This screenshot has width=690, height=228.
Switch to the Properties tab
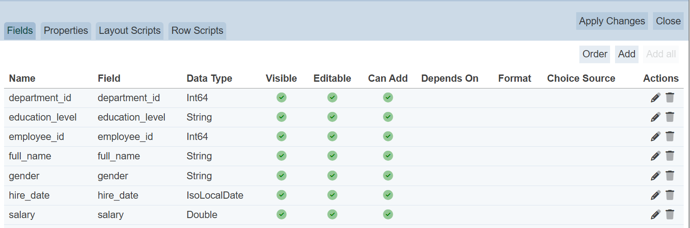click(x=66, y=31)
